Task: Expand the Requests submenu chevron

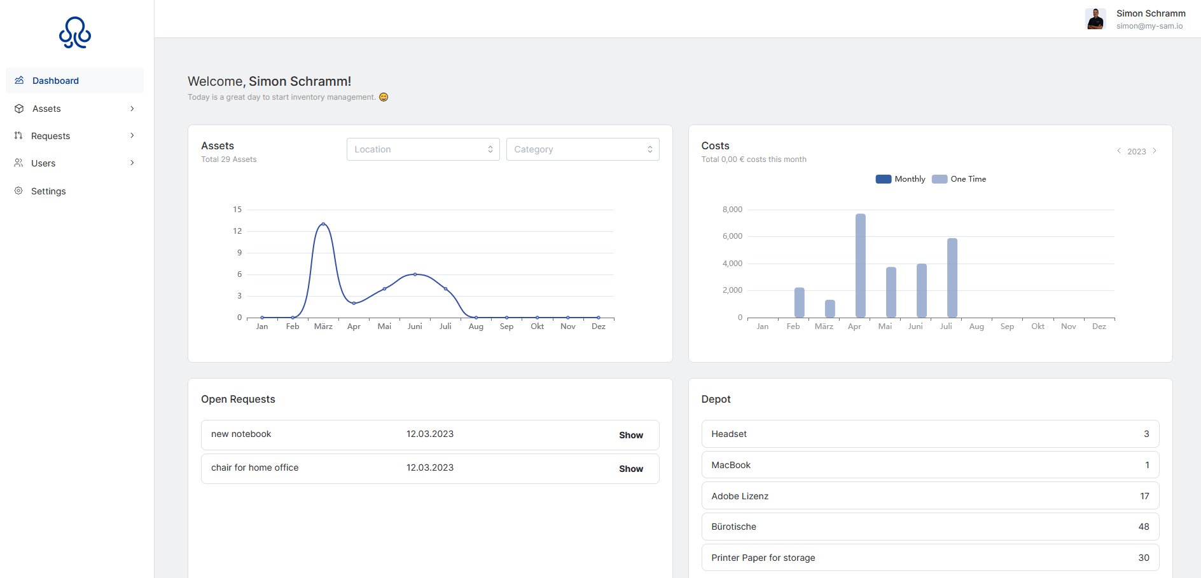Action: 132,136
